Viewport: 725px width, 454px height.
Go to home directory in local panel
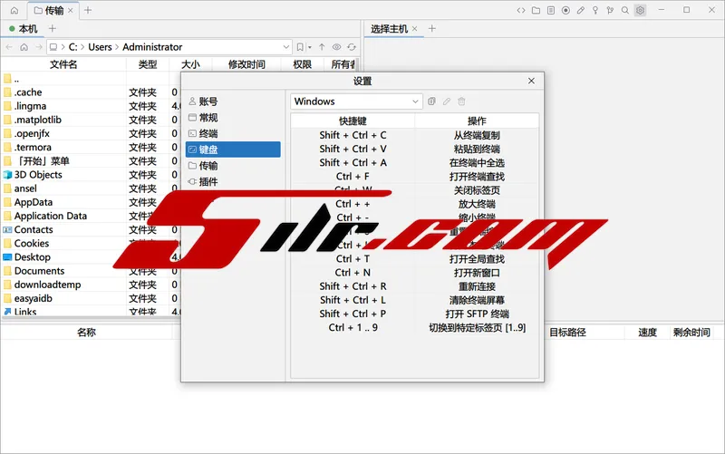click(24, 47)
